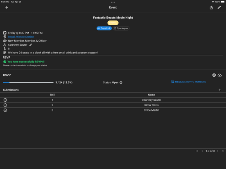Click the battery indicator in status bar
Viewport: 226px width, 169px height.
[223, 2]
